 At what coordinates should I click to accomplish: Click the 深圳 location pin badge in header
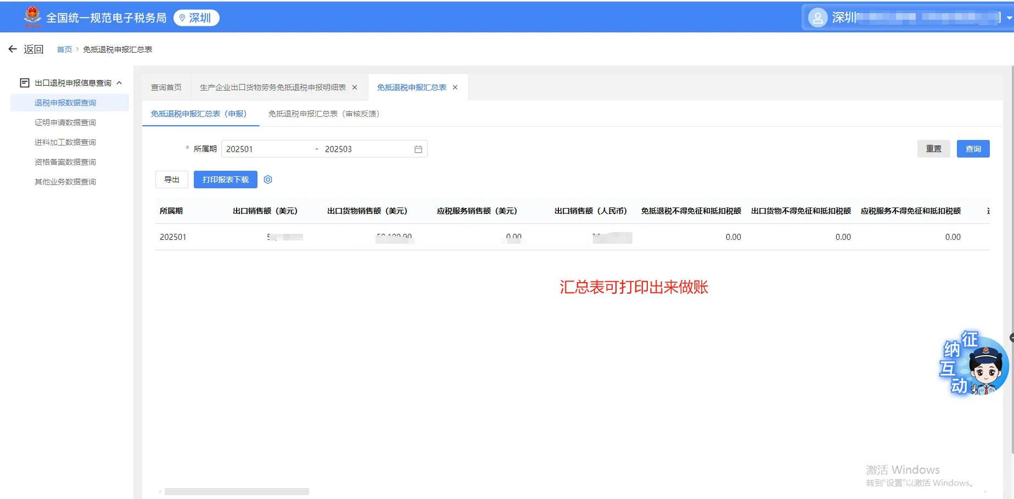pos(196,17)
